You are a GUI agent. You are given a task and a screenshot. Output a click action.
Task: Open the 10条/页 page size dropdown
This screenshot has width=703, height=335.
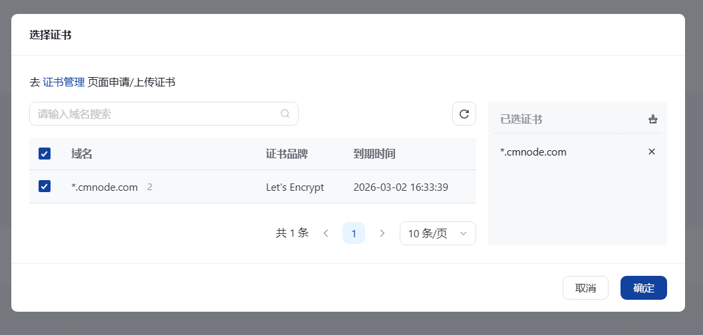(x=438, y=233)
